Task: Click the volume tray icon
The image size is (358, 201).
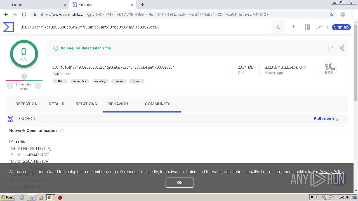Action: click(x=318, y=197)
